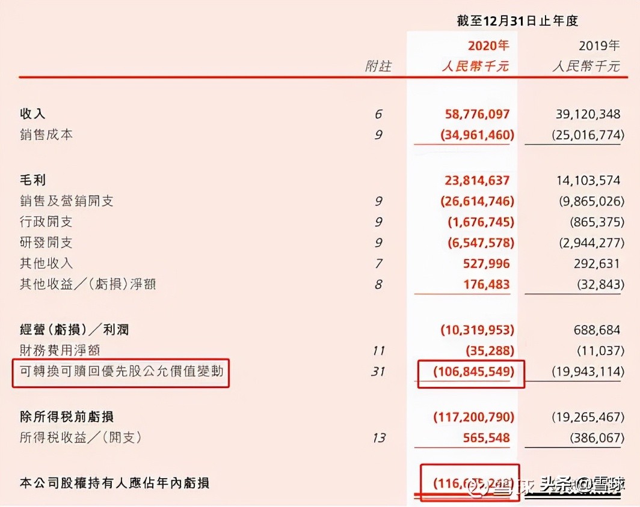
Task: Click the 毛利 gross profit label
Action: pos(31,180)
